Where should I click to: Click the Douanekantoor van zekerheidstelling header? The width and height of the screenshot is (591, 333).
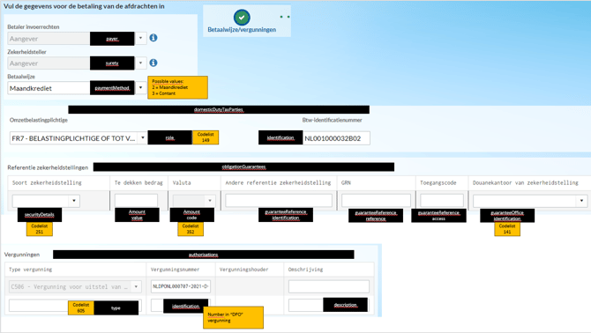(x=526, y=183)
